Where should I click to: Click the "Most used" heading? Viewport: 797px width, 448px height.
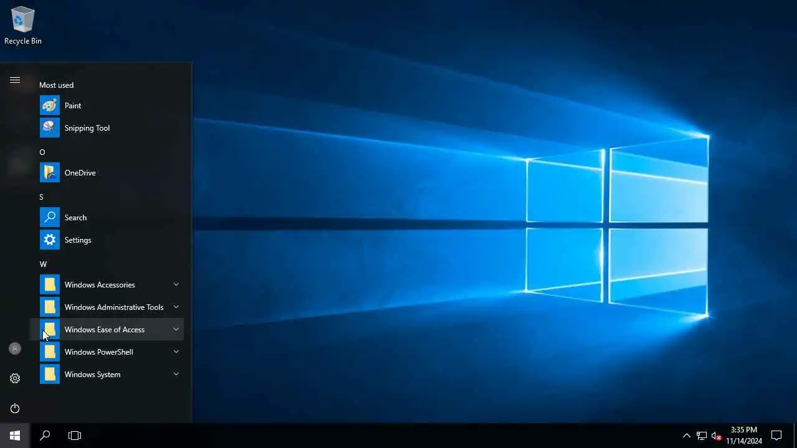[x=56, y=85]
